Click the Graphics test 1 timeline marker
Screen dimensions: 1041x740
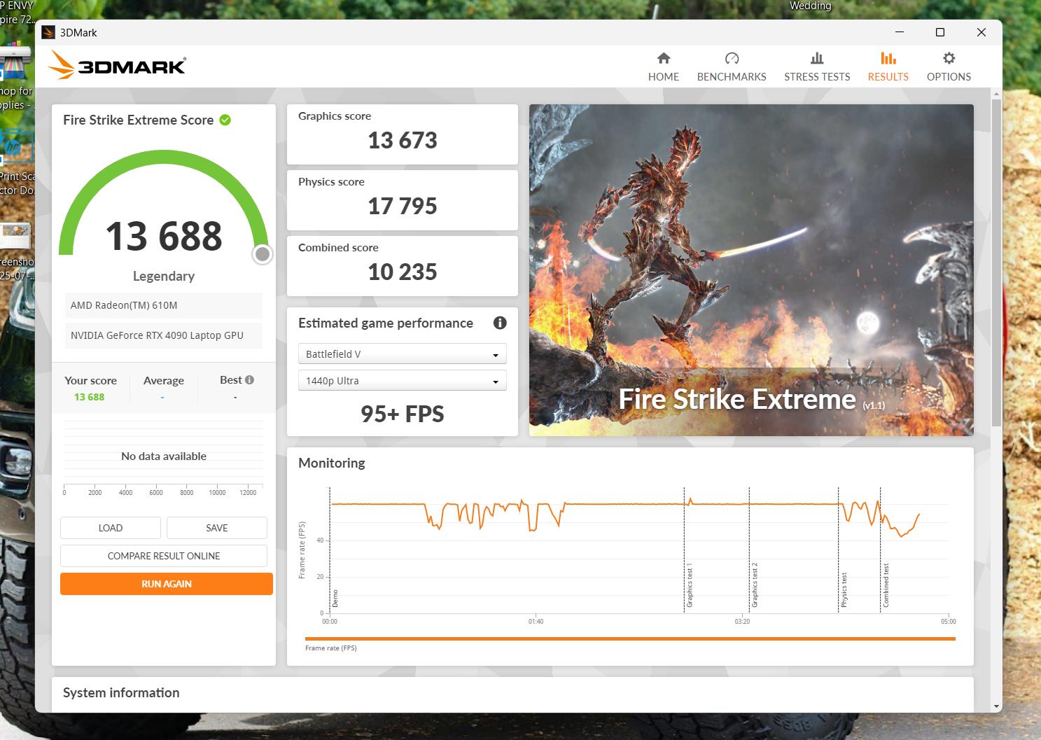pos(689,585)
